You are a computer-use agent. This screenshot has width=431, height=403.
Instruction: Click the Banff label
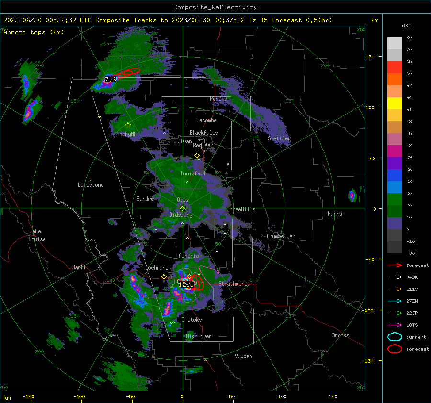click(79, 267)
